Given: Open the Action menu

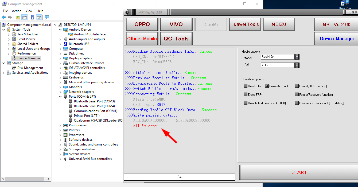Looking at the screenshot, I should [17, 11].
